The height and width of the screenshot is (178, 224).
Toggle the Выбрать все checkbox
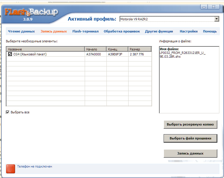8,112
